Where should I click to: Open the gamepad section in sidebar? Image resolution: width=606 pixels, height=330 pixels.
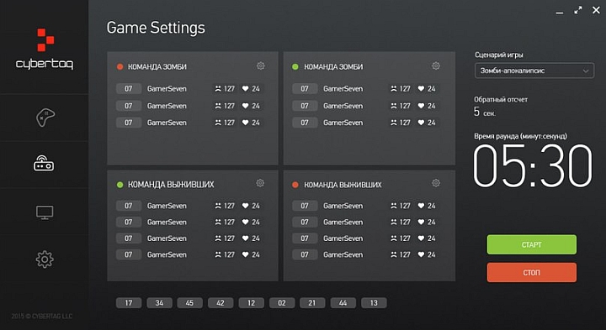point(45,118)
